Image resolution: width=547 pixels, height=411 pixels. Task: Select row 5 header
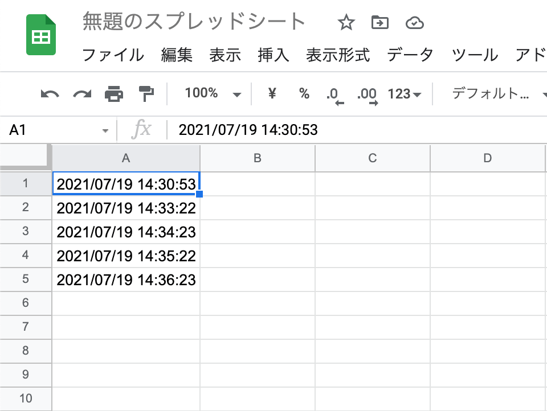click(26, 280)
